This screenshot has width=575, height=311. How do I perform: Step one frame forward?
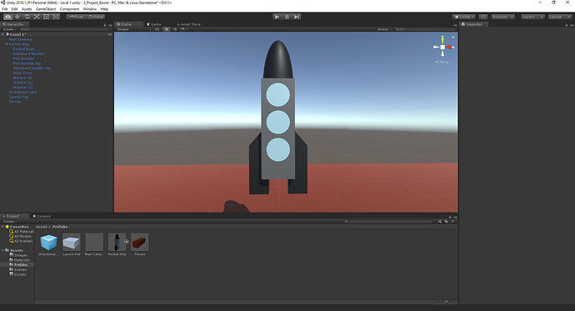click(x=297, y=17)
